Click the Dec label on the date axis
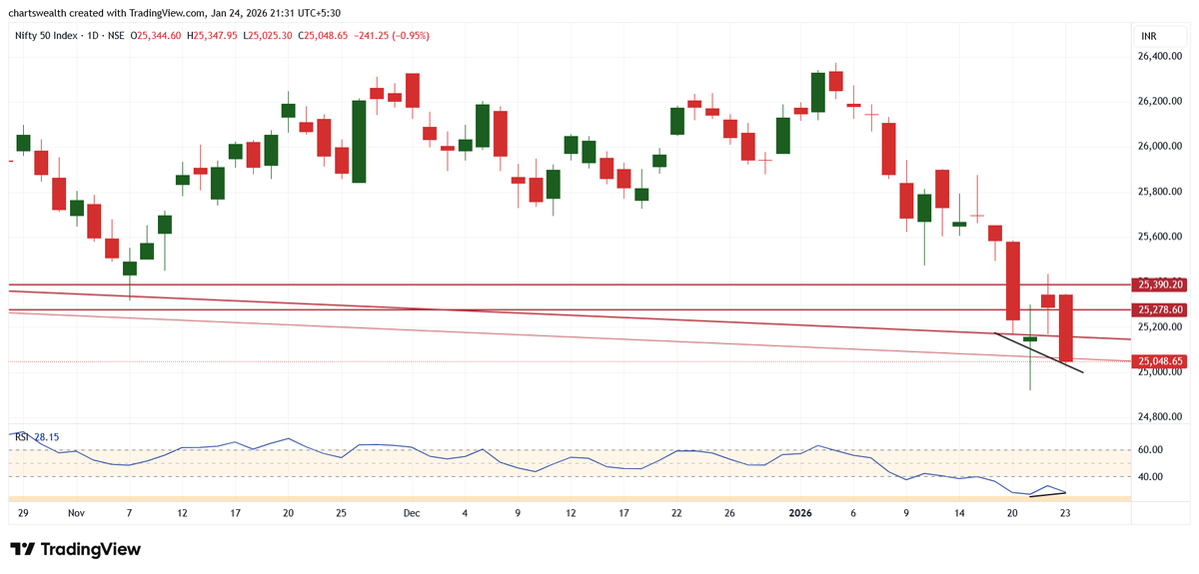Viewport: 1199px width, 574px height. [411, 512]
